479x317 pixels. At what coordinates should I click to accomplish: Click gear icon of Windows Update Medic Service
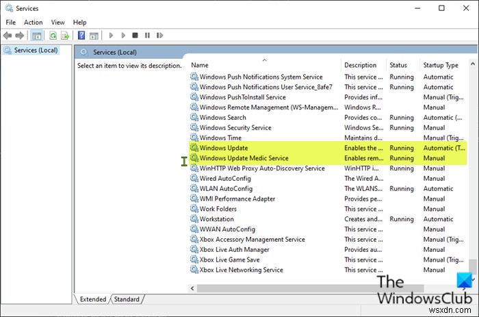(194, 158)
